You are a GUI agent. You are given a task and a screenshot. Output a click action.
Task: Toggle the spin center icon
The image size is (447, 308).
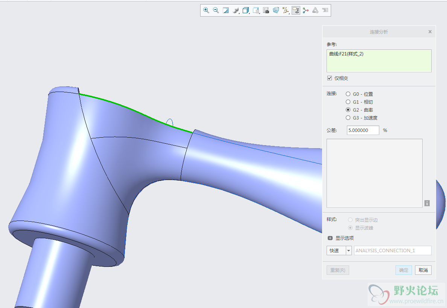pyautogui.click(x=306, y=10)
